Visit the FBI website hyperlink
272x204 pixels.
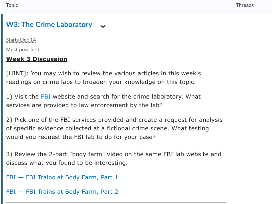click(x=45, y=97)
